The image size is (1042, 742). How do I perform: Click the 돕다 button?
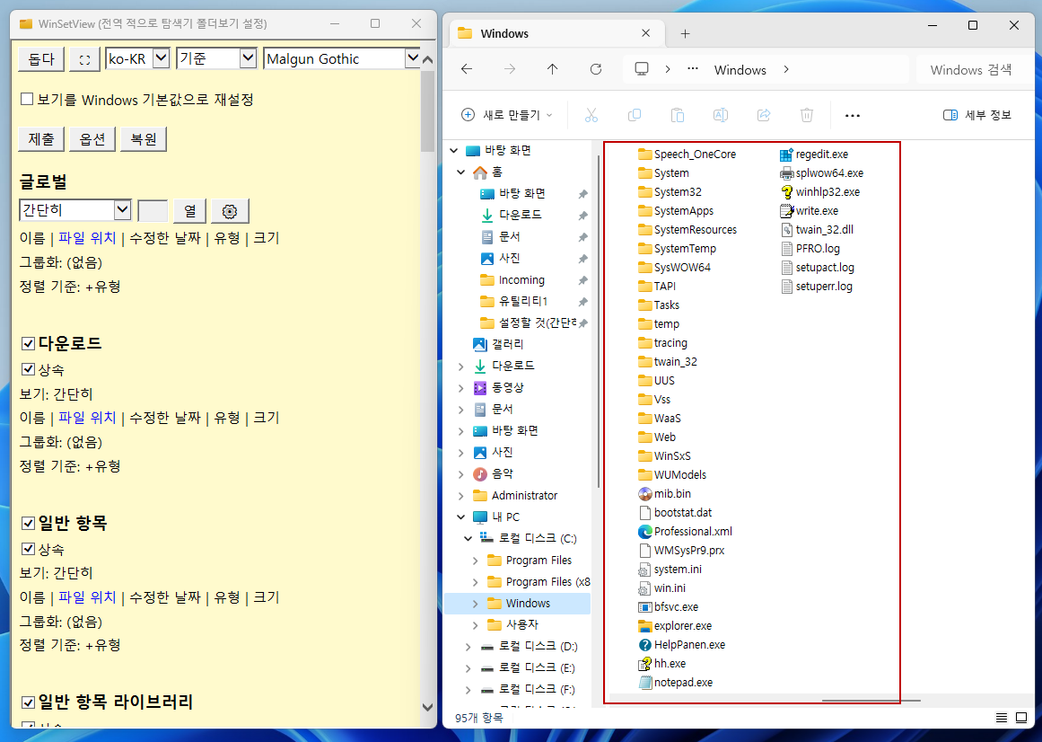(41, 59)
